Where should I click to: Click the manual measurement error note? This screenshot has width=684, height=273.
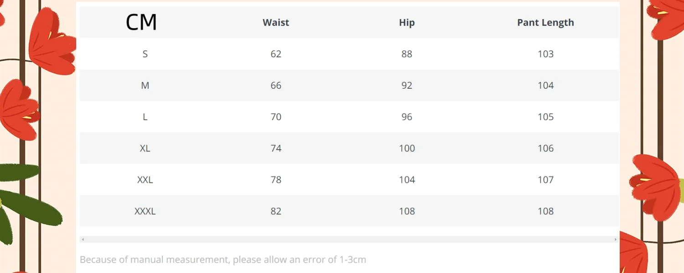(x=223, y=260)
